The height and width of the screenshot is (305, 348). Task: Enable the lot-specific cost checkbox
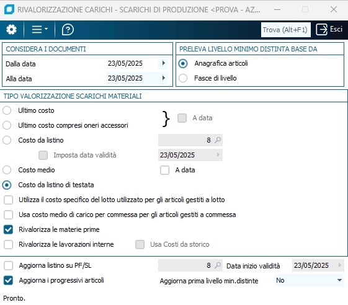(x=8, y=200)
